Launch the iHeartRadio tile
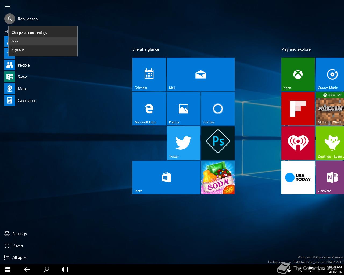Image resolution: width=344 pixels, height=275 pixels. [298, 143]
